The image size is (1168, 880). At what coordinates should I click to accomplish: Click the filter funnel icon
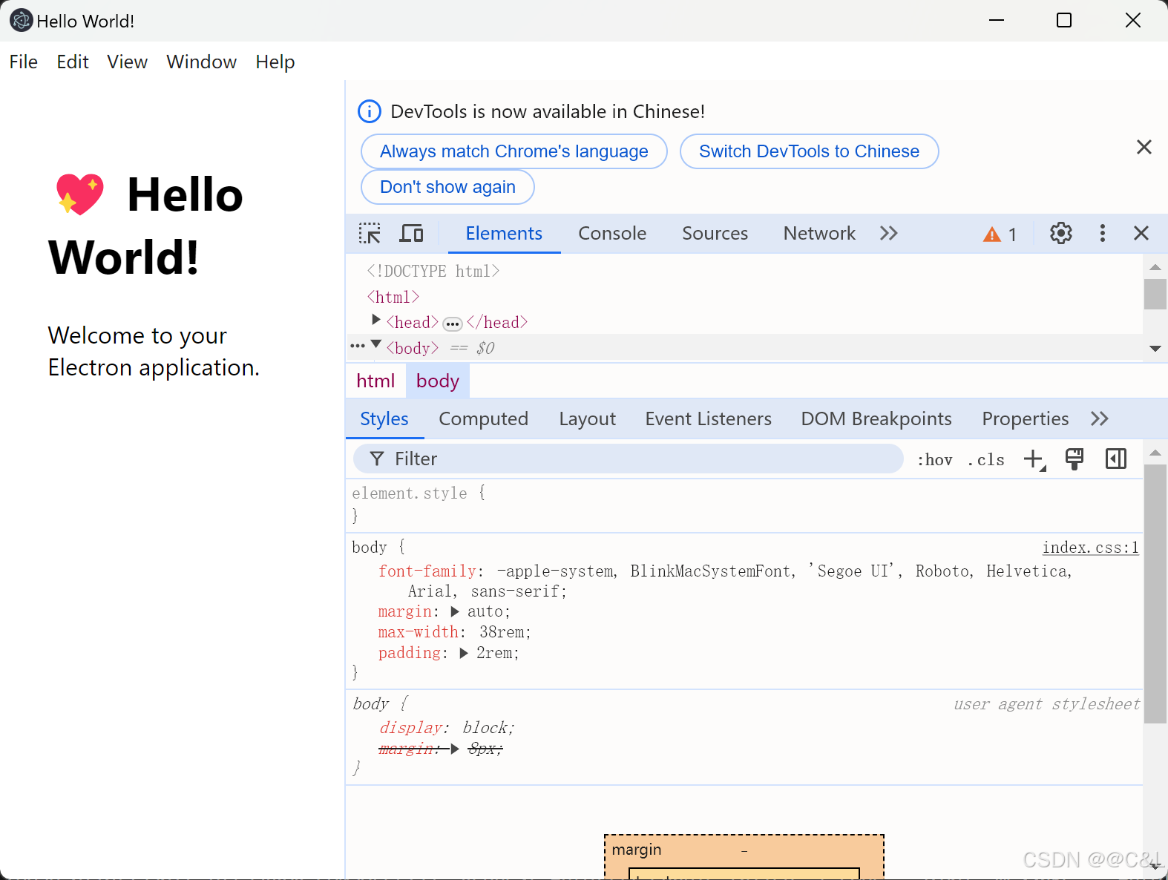[x=377, y=459]
